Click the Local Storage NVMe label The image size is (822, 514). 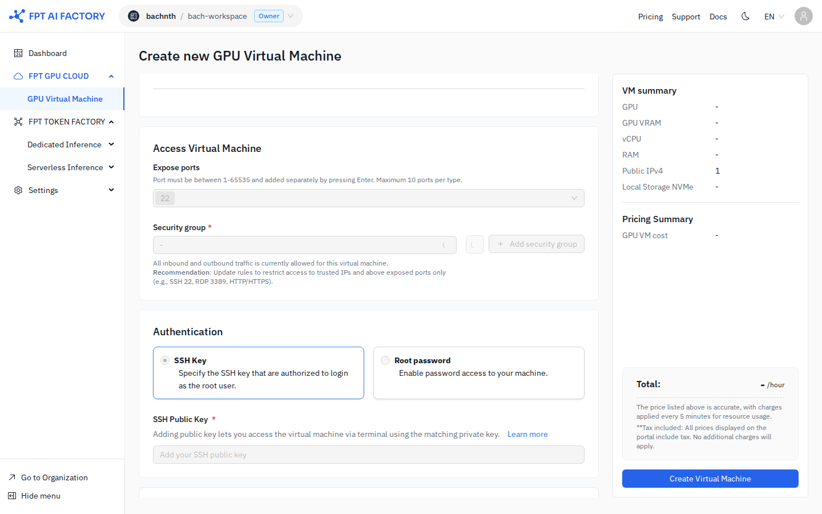pos(658,187)
